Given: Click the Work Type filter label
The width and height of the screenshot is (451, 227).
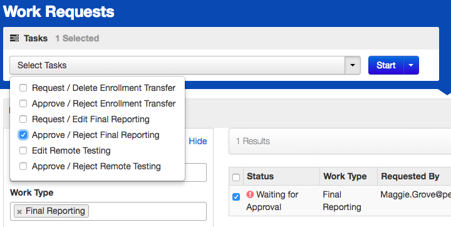Looking at the screenshot, I should click(32, 193).
